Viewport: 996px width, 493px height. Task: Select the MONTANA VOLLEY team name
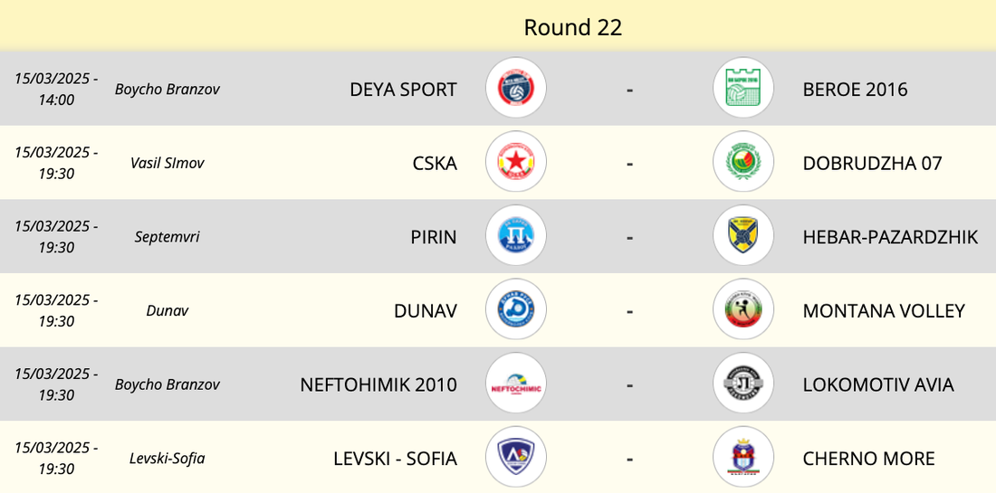tap(884, 311)
